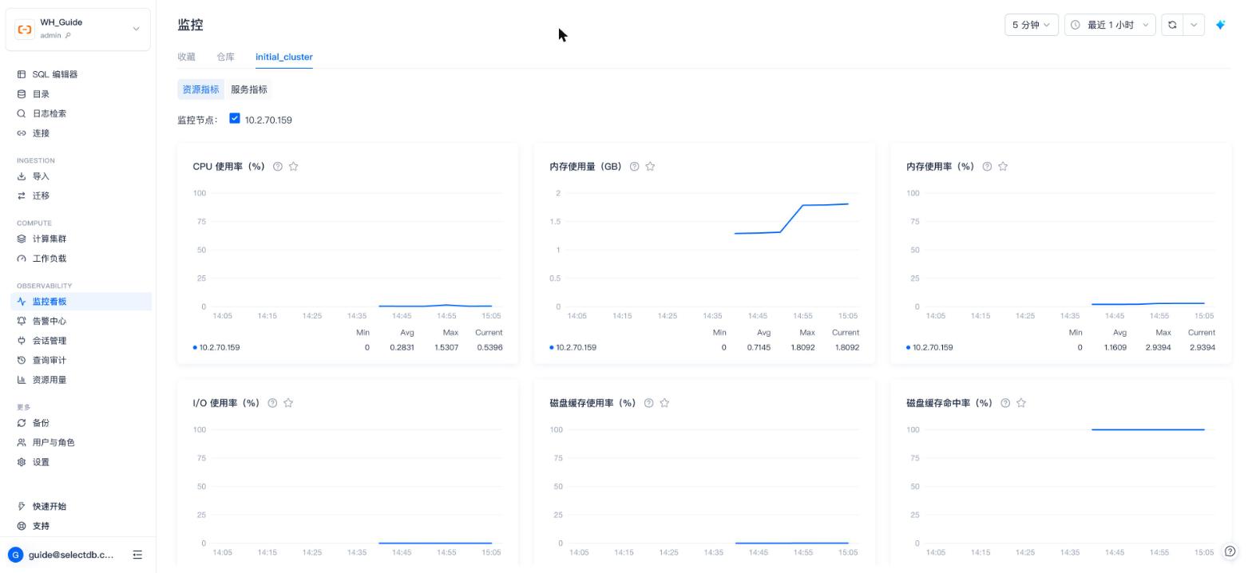This screenshot has height=573, width=1252.
Task: Star the 内存使用率 (%) chart
Action: click(x=1003, y=167)
